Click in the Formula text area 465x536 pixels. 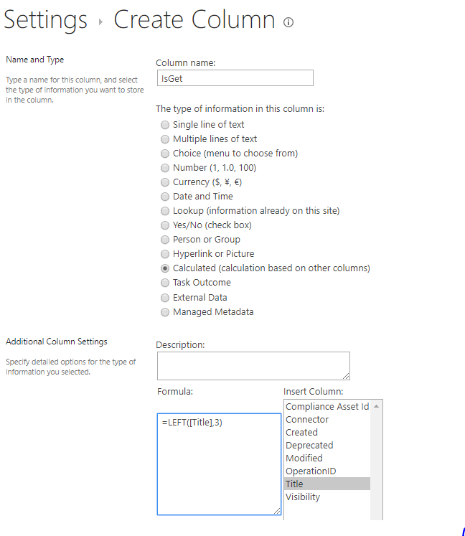point(219,464)
